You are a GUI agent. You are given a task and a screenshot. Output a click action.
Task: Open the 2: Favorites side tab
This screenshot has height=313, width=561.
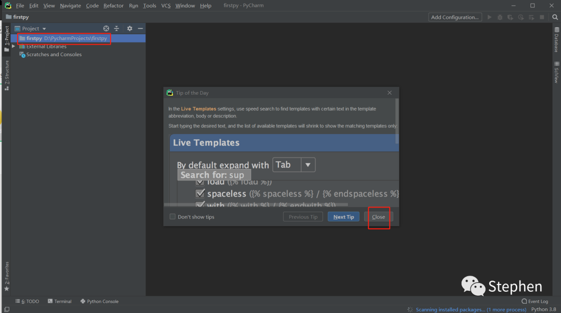pos(6,277)
